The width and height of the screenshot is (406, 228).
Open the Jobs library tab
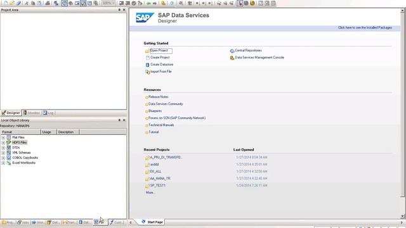[23, 222]
